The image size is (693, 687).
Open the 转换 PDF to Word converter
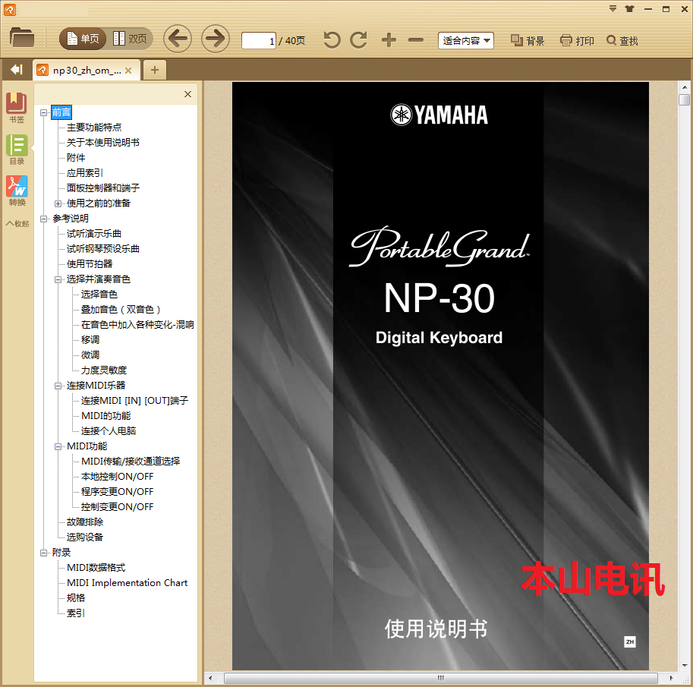tap(17, 191)
